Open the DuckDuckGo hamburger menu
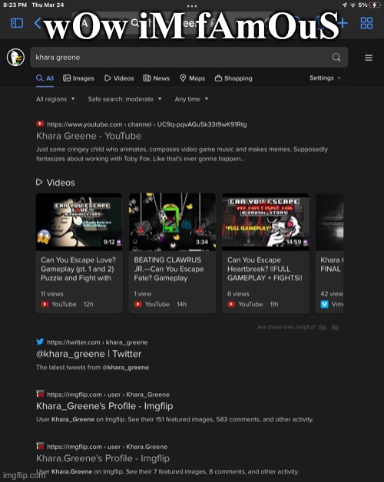Viewport: 384px width, 482px height. [369, 58]
